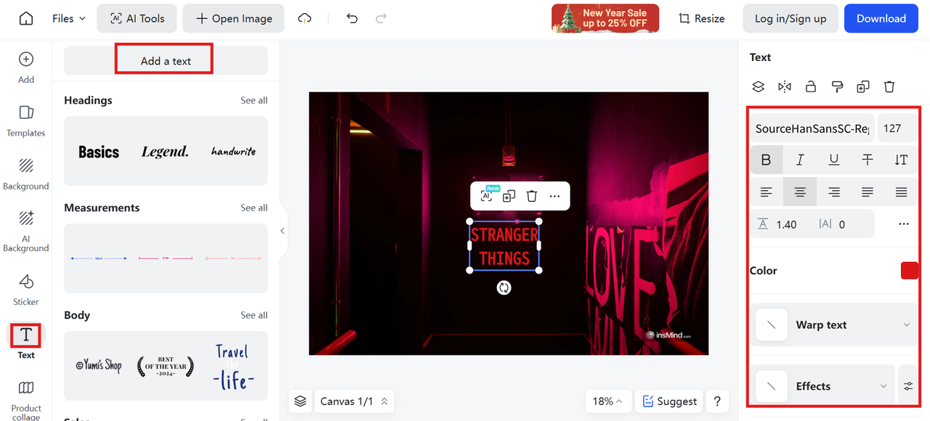Align text center
Screen dimensions: 930x421
click(800, 192)
